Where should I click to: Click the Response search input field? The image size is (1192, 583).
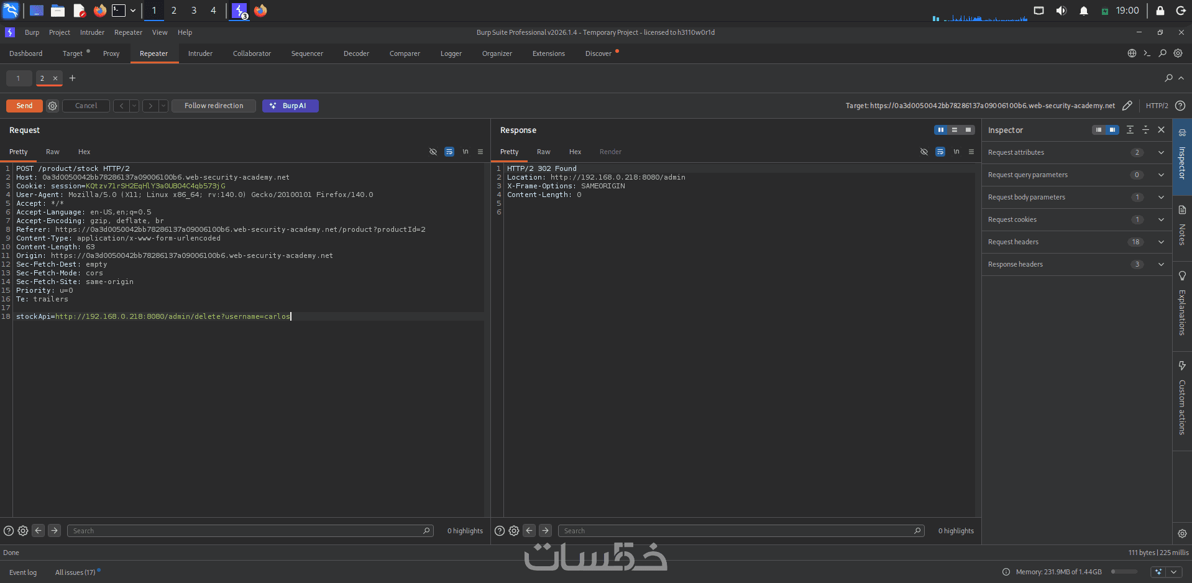[x=741, y=531]
